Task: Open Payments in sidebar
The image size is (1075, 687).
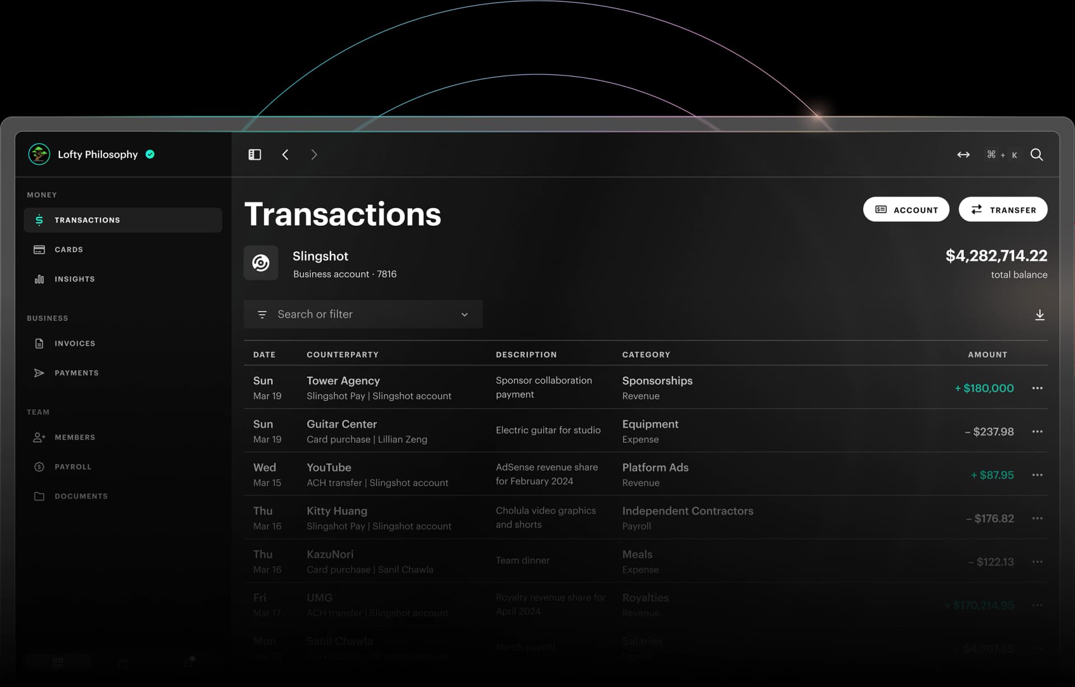Action: pos(76,372)
